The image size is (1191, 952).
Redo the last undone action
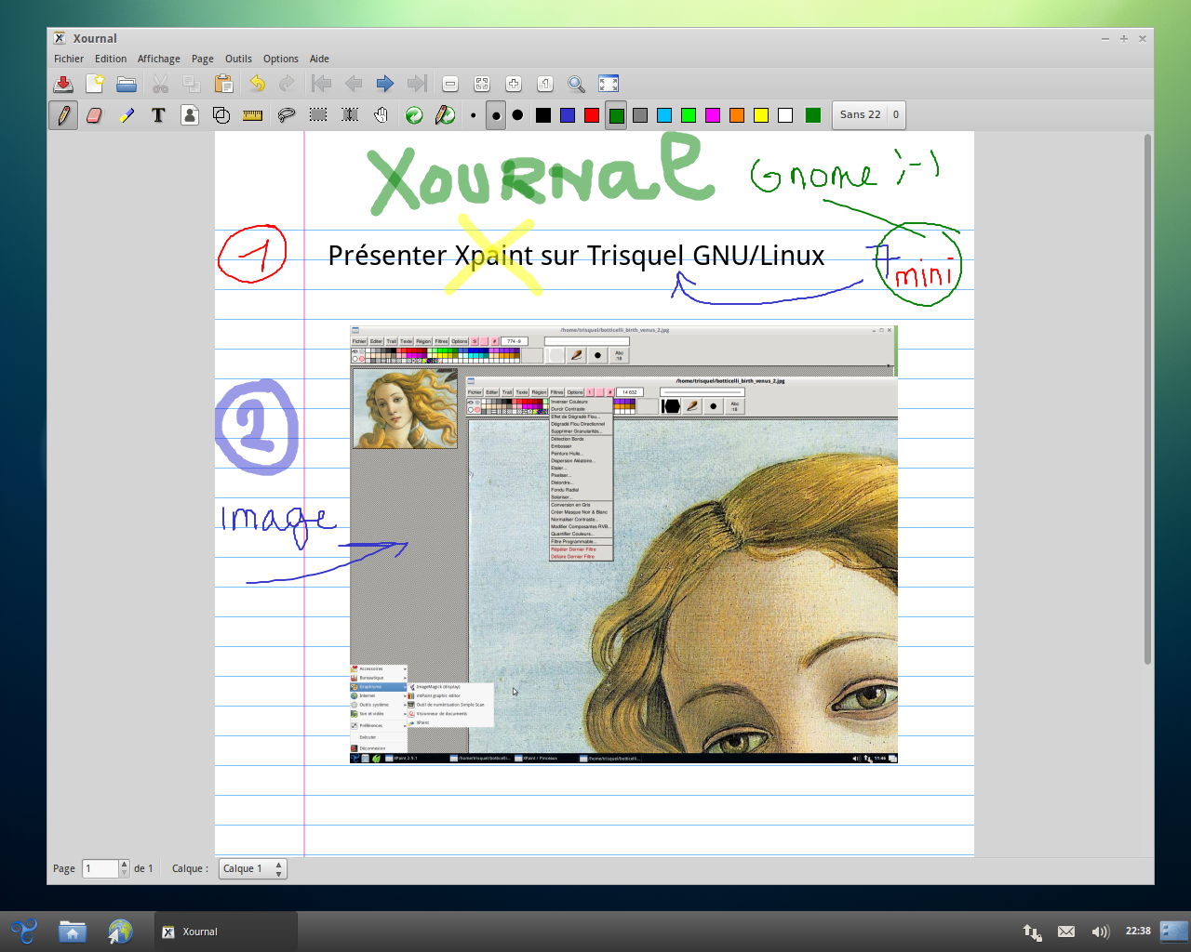point(288,84)
